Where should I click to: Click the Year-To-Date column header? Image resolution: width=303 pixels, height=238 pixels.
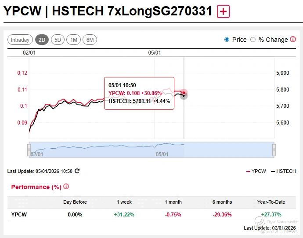click(271, 202)
